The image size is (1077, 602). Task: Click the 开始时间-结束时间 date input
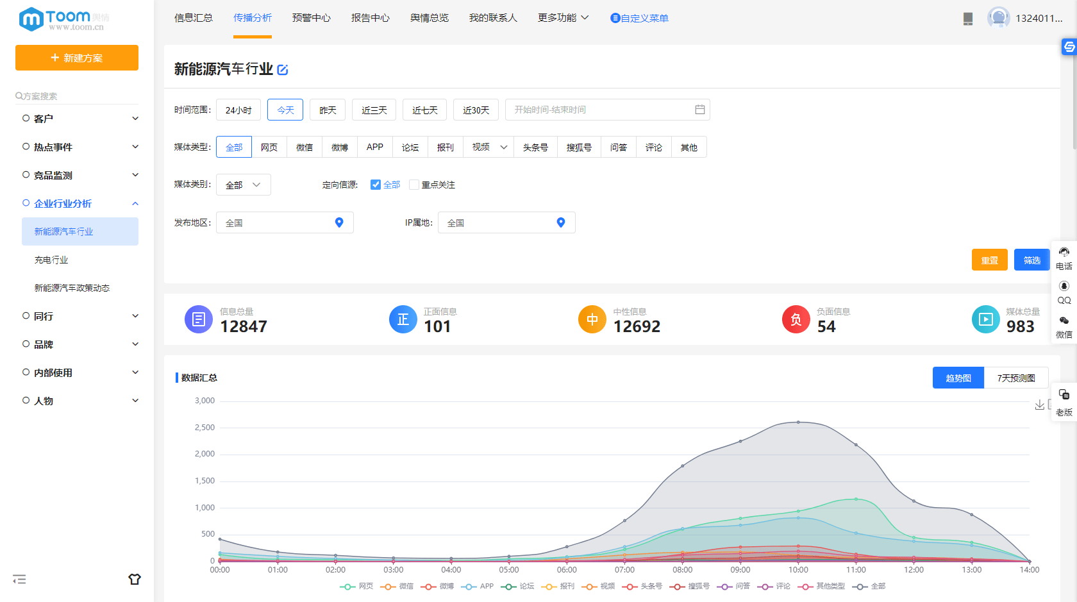pyautogui.click(x=608, y=110)
